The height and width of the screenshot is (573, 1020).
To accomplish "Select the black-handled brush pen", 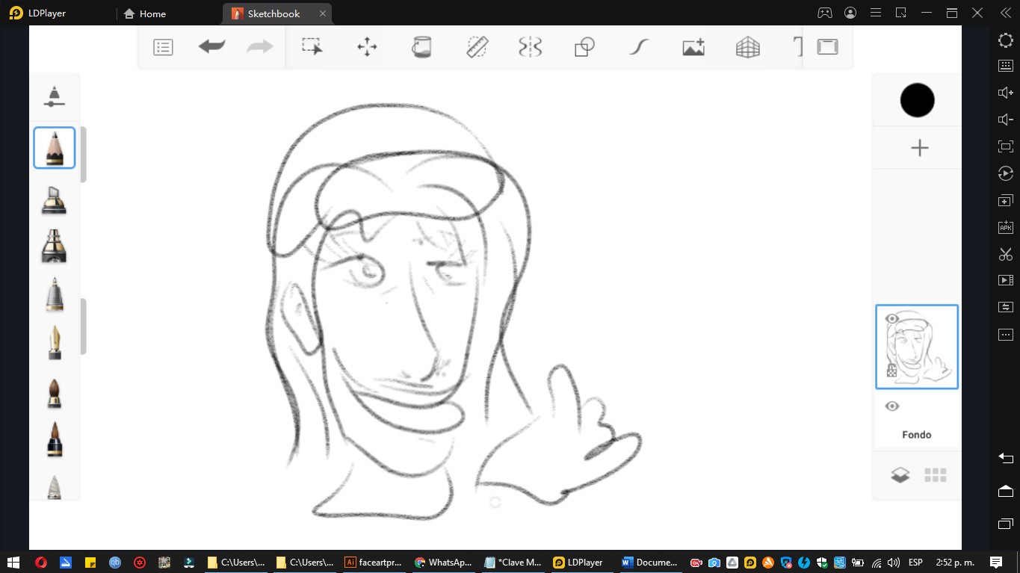I will pyautogui.click(x=54, y=439).
